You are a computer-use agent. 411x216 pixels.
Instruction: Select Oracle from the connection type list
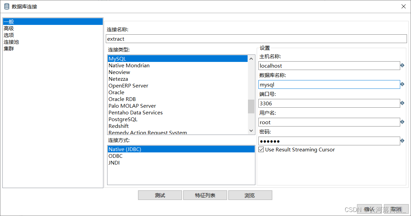(116, 92)
